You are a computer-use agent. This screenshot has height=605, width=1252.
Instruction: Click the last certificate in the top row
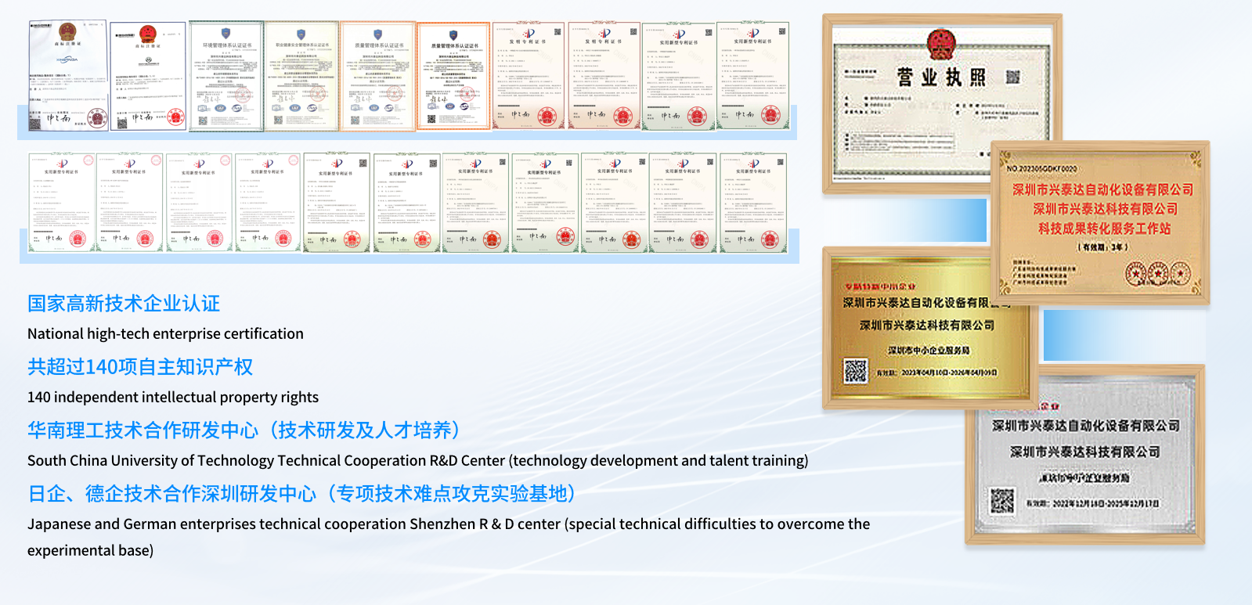(x=752, y=76)
